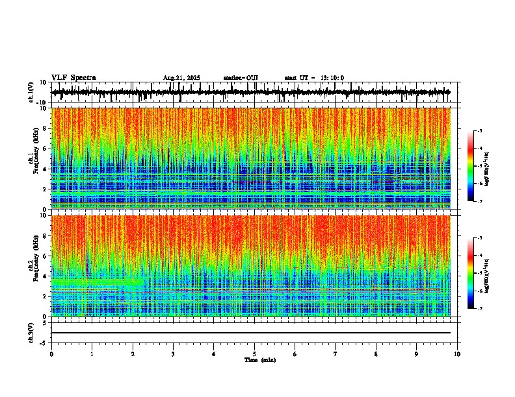Click the ch.2 spectrogram "2" kHz tick label
Image resolution: width=515 pixels, height=397 pixels.
click(x=46, y=296)
